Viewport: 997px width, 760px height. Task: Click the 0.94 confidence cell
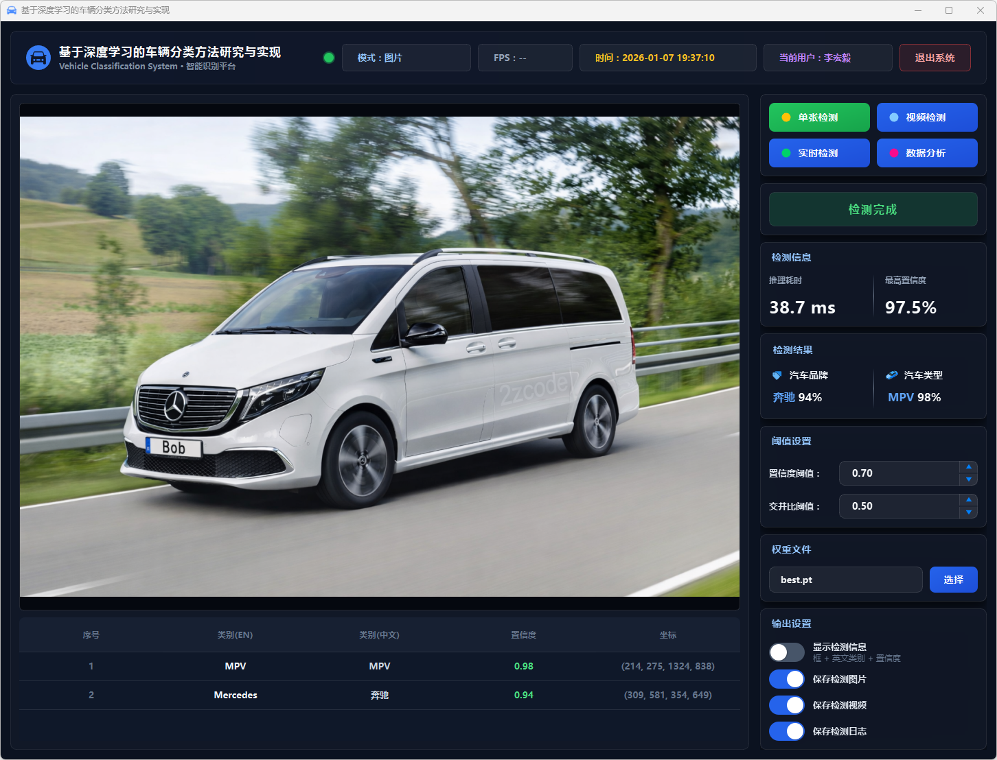(524, 695)
